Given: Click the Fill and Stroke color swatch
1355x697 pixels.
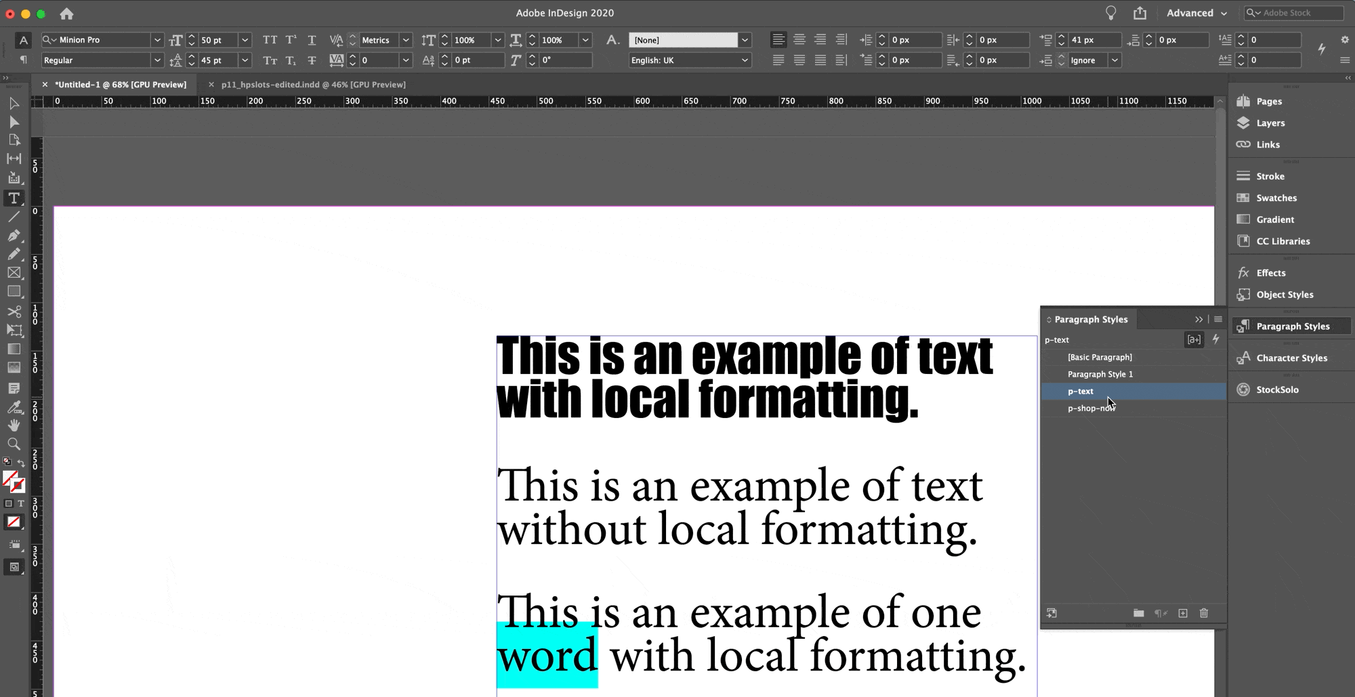Looking at the screenshot, I should tap(13, 482).
